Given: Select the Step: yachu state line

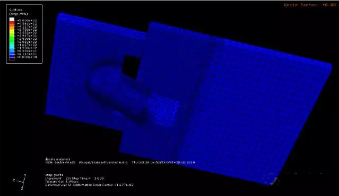Looking at the screenshot, I should (54, 175).
